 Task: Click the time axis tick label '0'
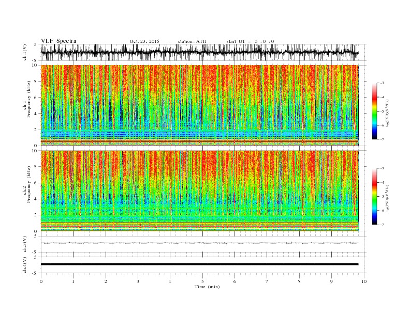tap(41, 281)
